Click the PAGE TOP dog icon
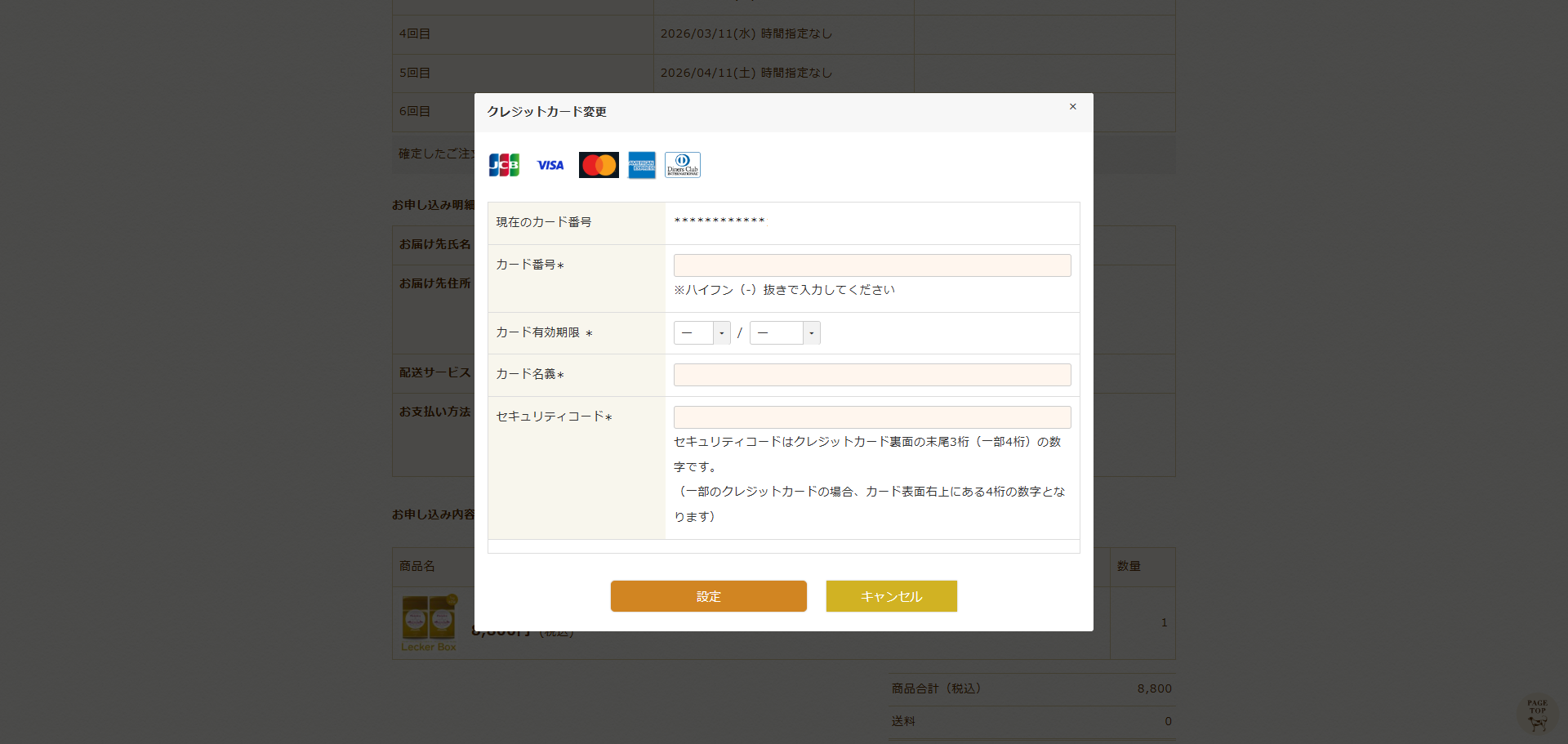Image resolution: width=1568 pixels, height=744 pixels. point(1537,715)
